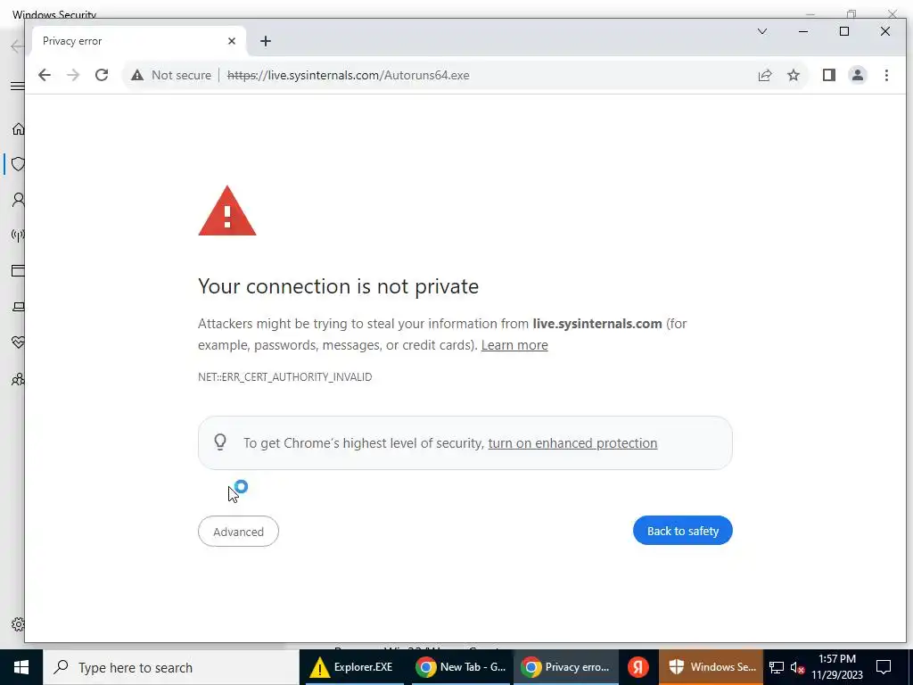Image resolution: width=913 pixels, height=685 pixels.
Task: Reload the page with the refresh icon
Action: click(102, 75)
